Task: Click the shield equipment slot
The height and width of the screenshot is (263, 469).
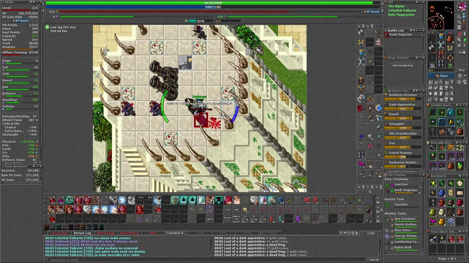Action: 450,48
